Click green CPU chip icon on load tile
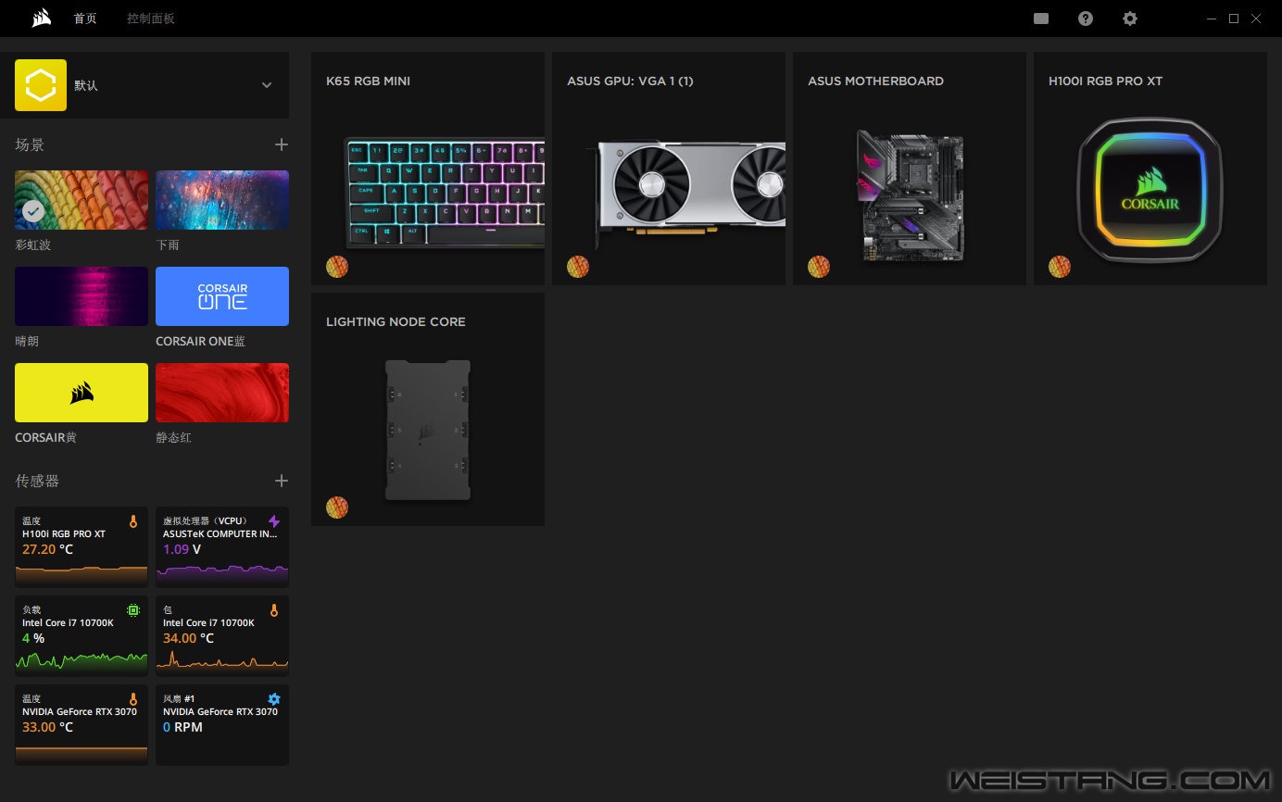The image size is (1282, 802). tap(133, 610)
